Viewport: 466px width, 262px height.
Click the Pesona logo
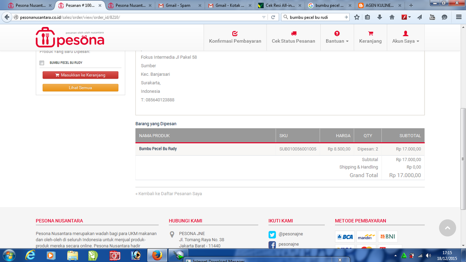(70, 37)
